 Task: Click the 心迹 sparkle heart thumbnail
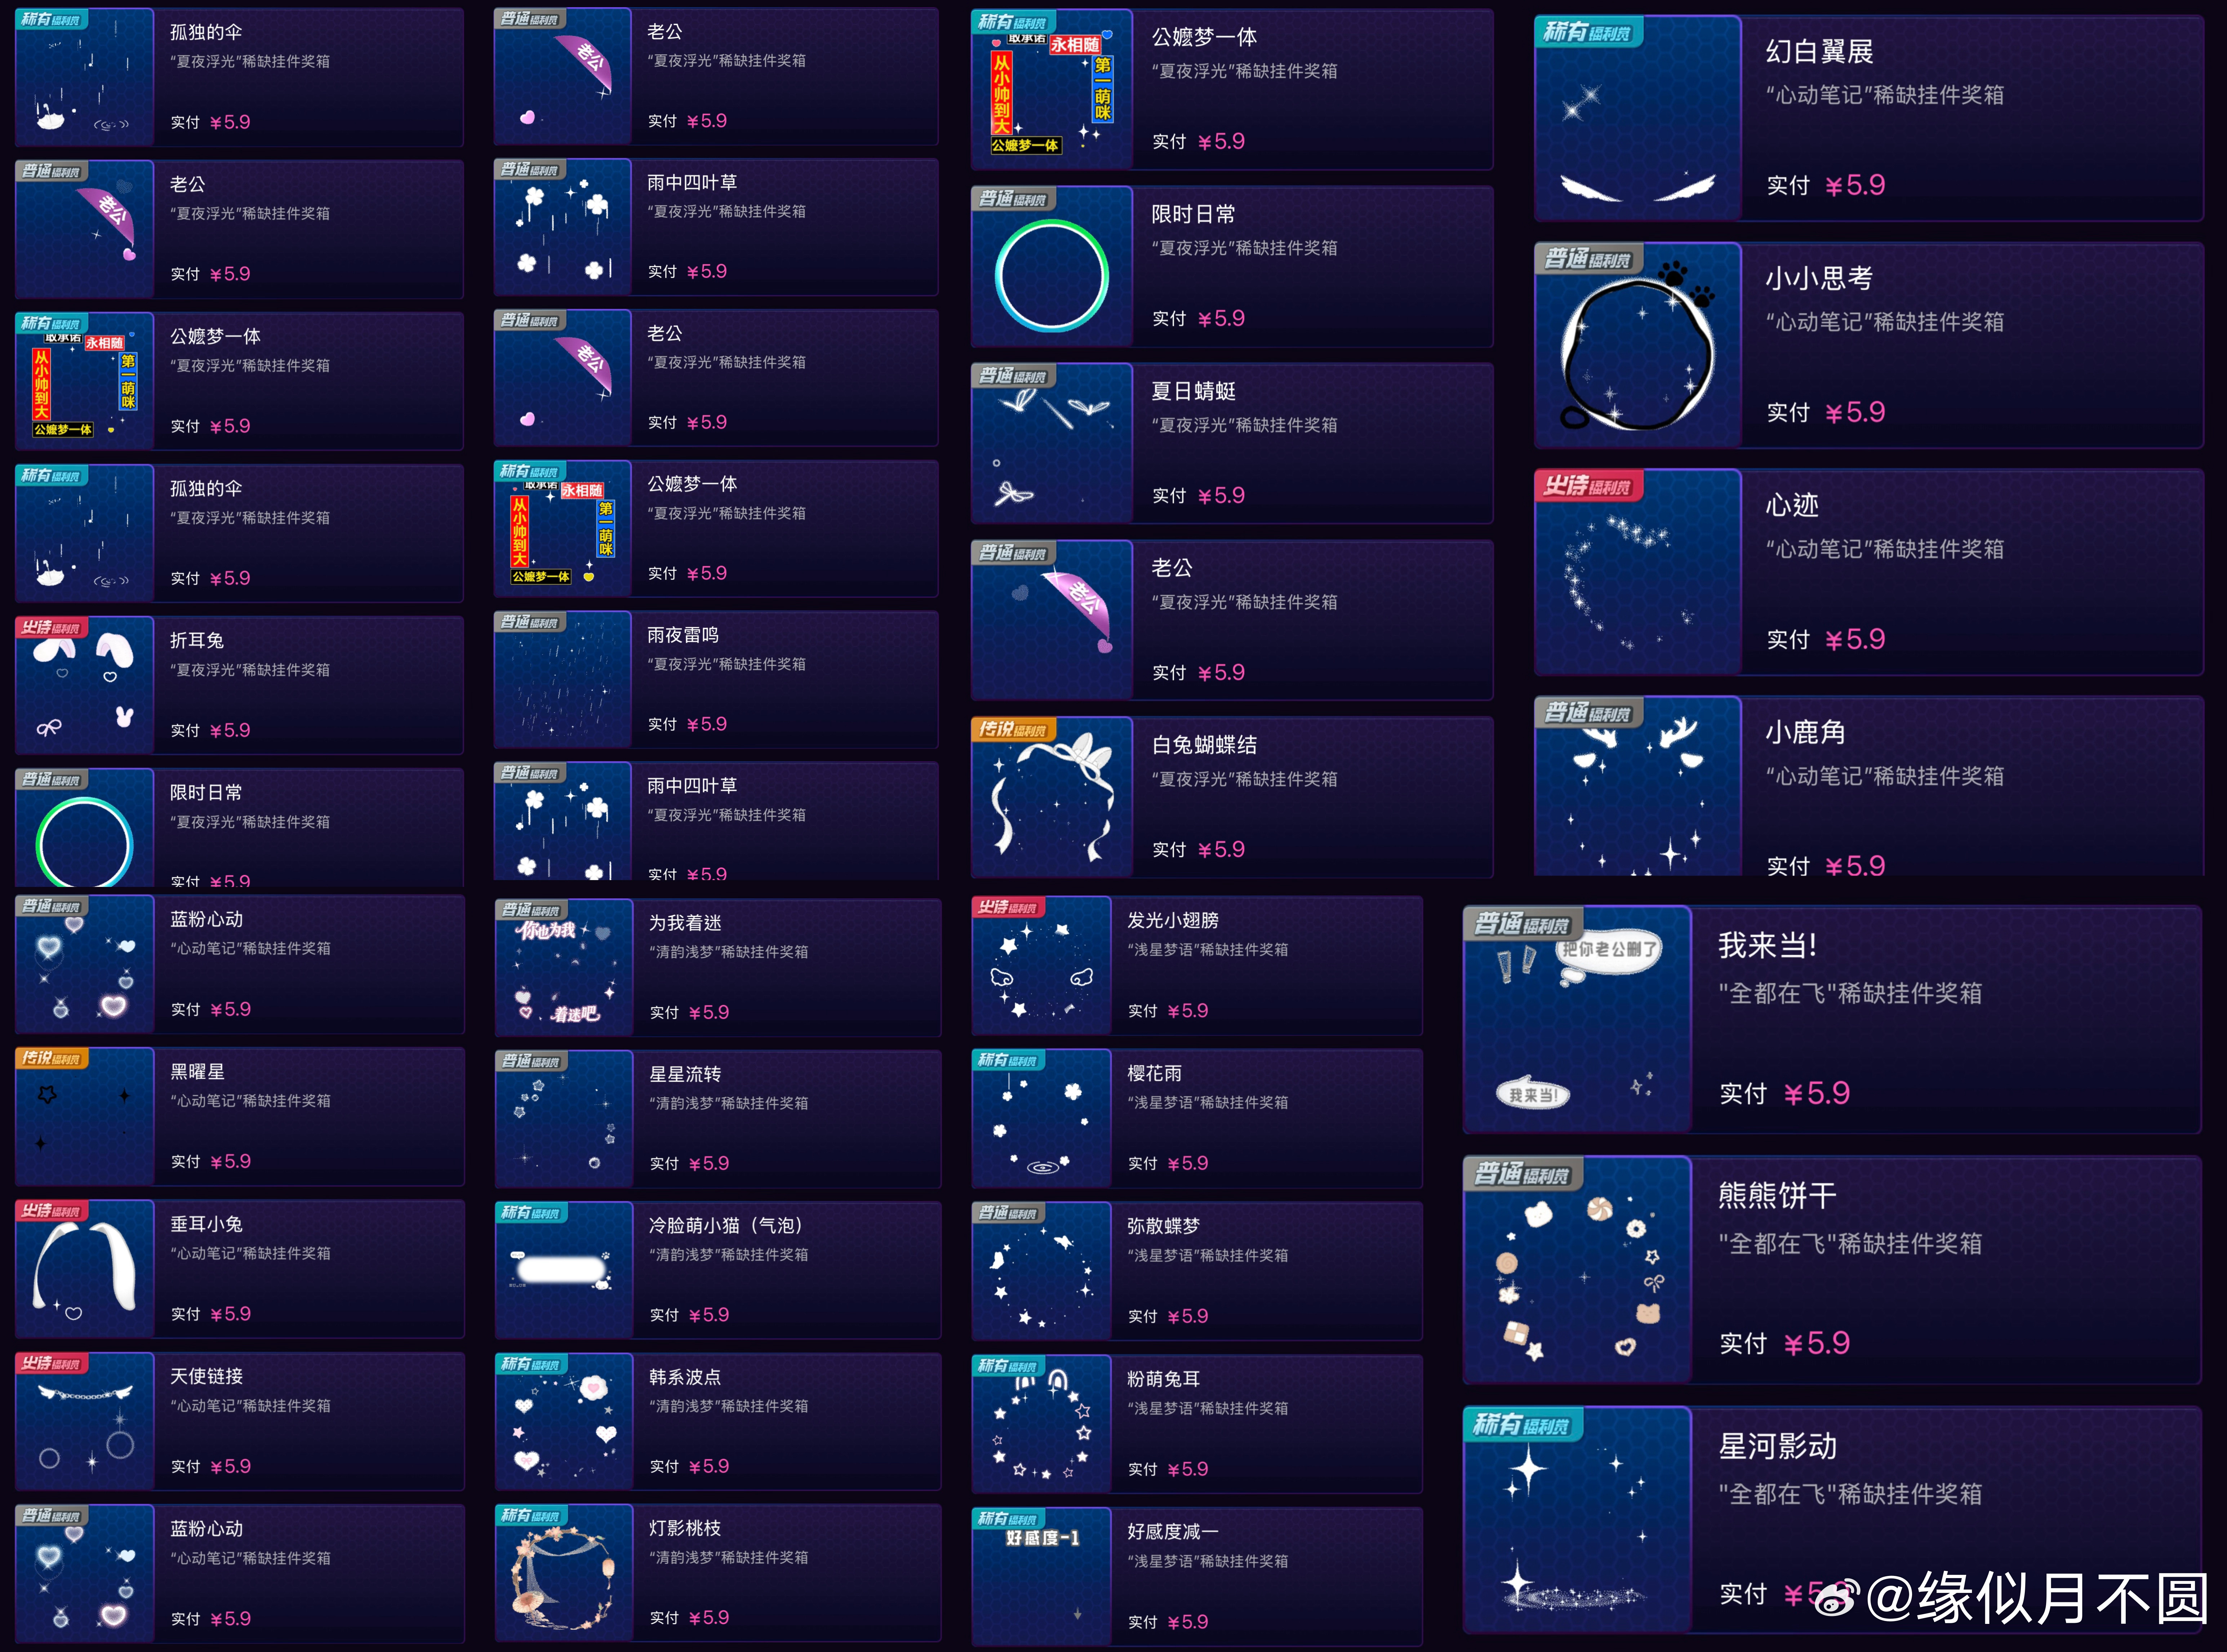click(1638, 572)
